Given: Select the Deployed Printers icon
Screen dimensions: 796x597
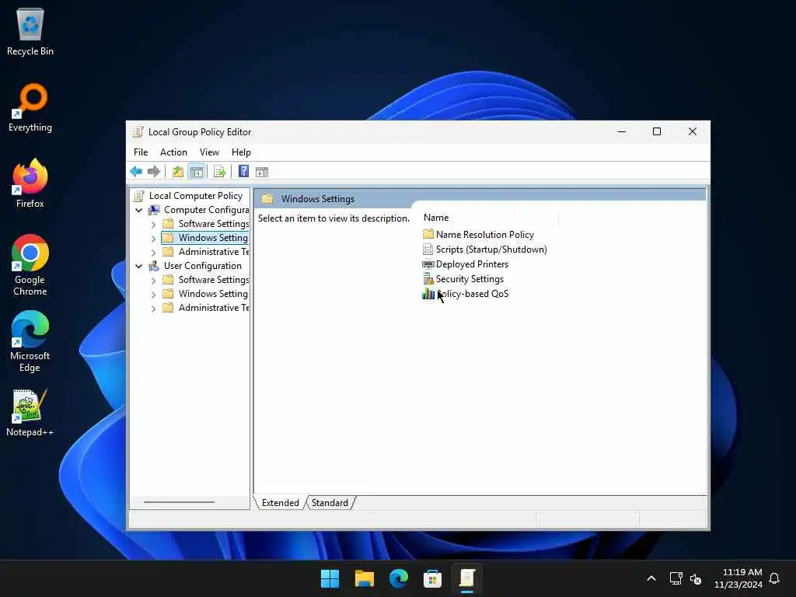Looking at the screenshot, I should click(x=428, y=264).
